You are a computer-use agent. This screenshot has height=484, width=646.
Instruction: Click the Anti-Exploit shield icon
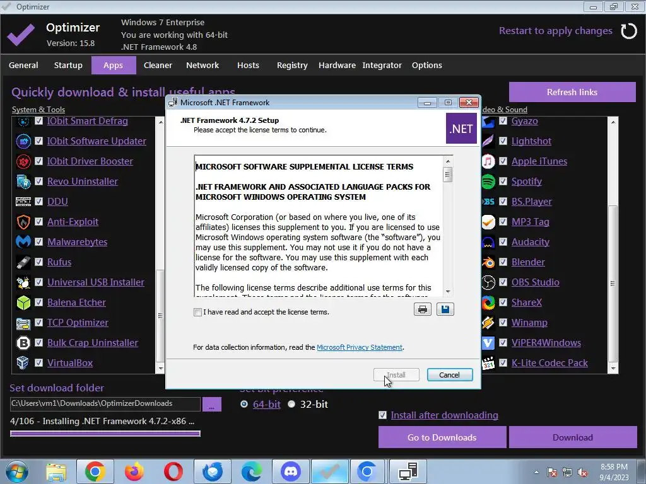[x=23, y=222]
